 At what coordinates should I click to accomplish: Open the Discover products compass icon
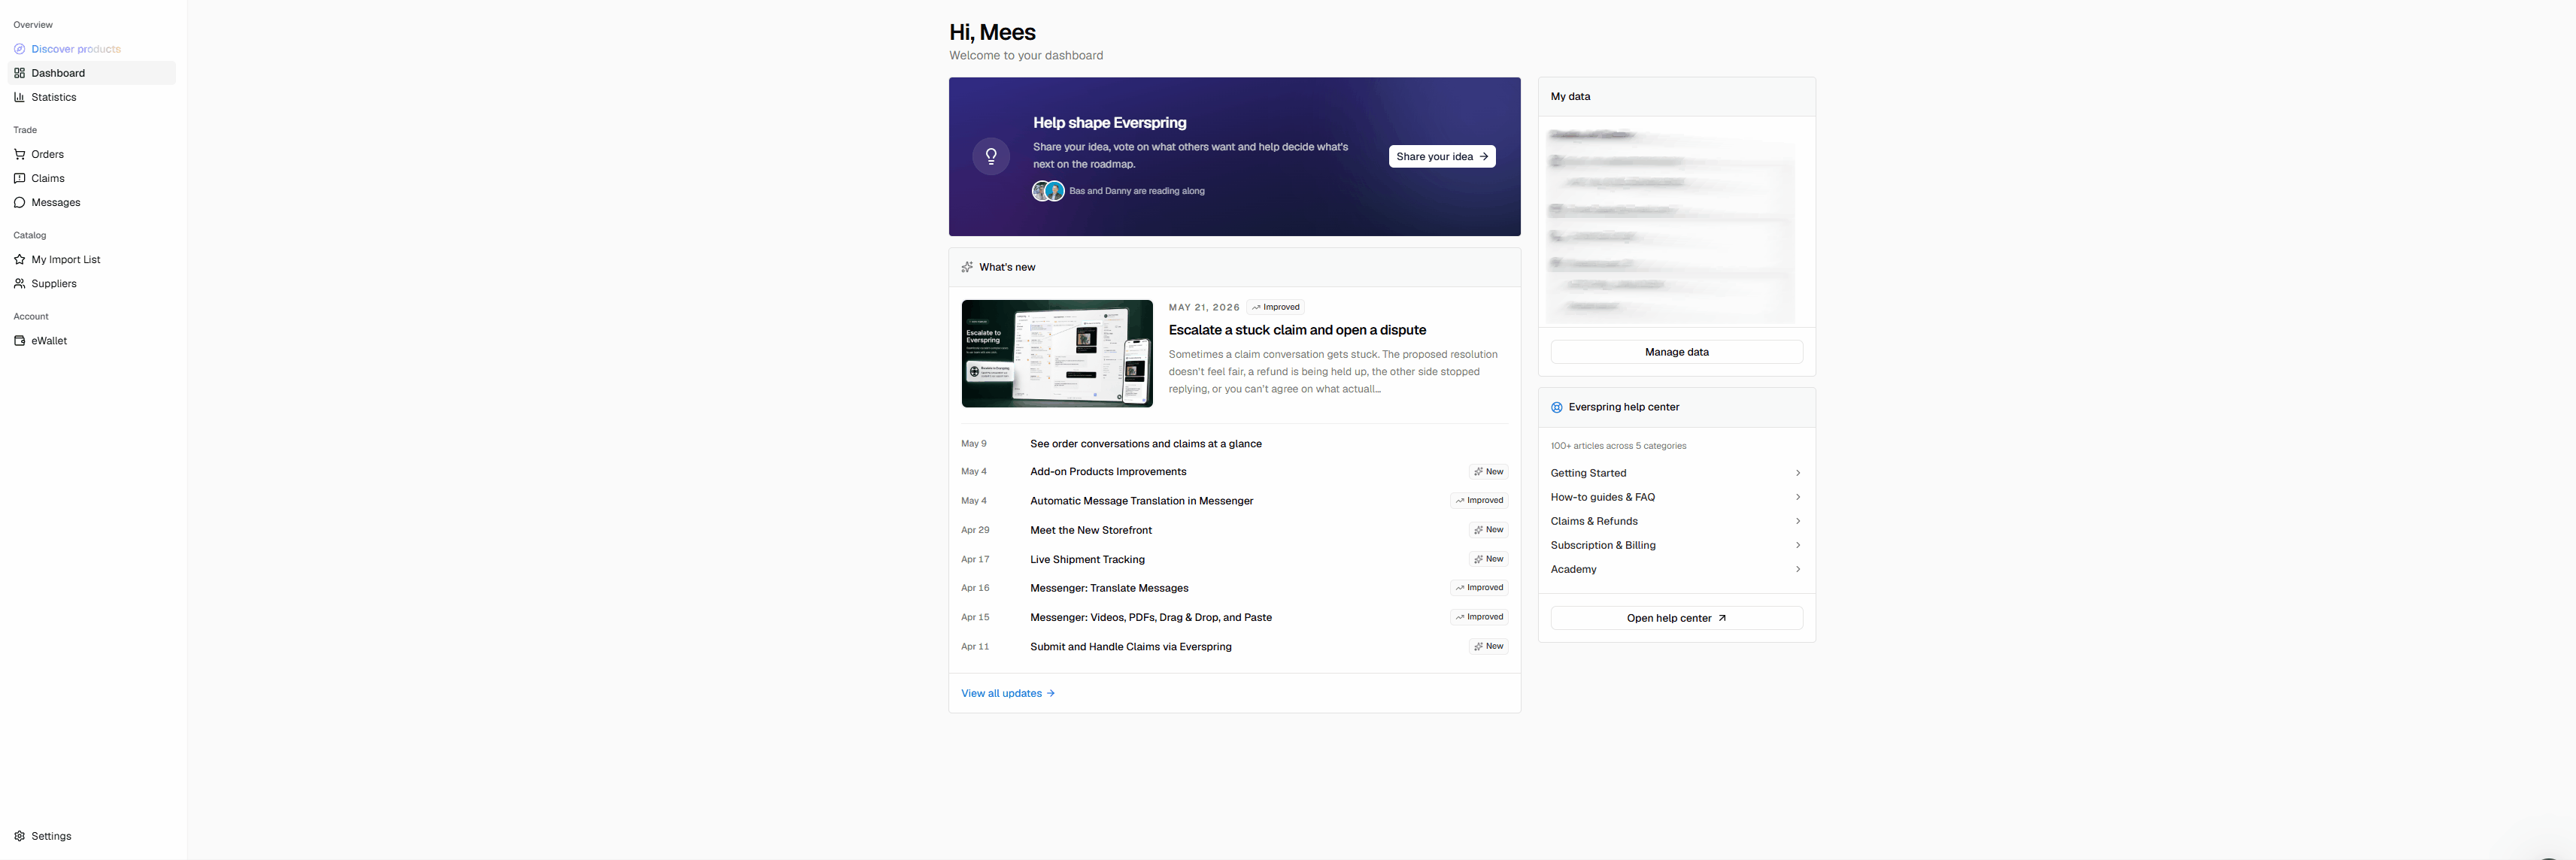click(19, 49)
